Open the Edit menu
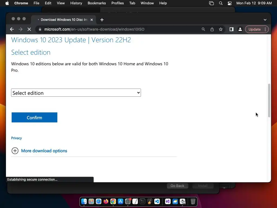Screen dimensions: 277x208 (48, 3)
